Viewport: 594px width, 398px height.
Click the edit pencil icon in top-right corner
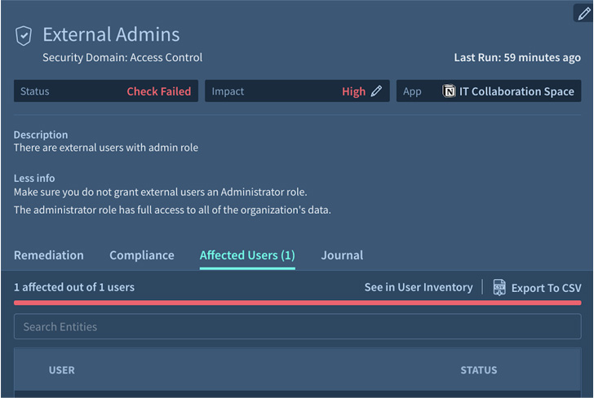(583, 14)
